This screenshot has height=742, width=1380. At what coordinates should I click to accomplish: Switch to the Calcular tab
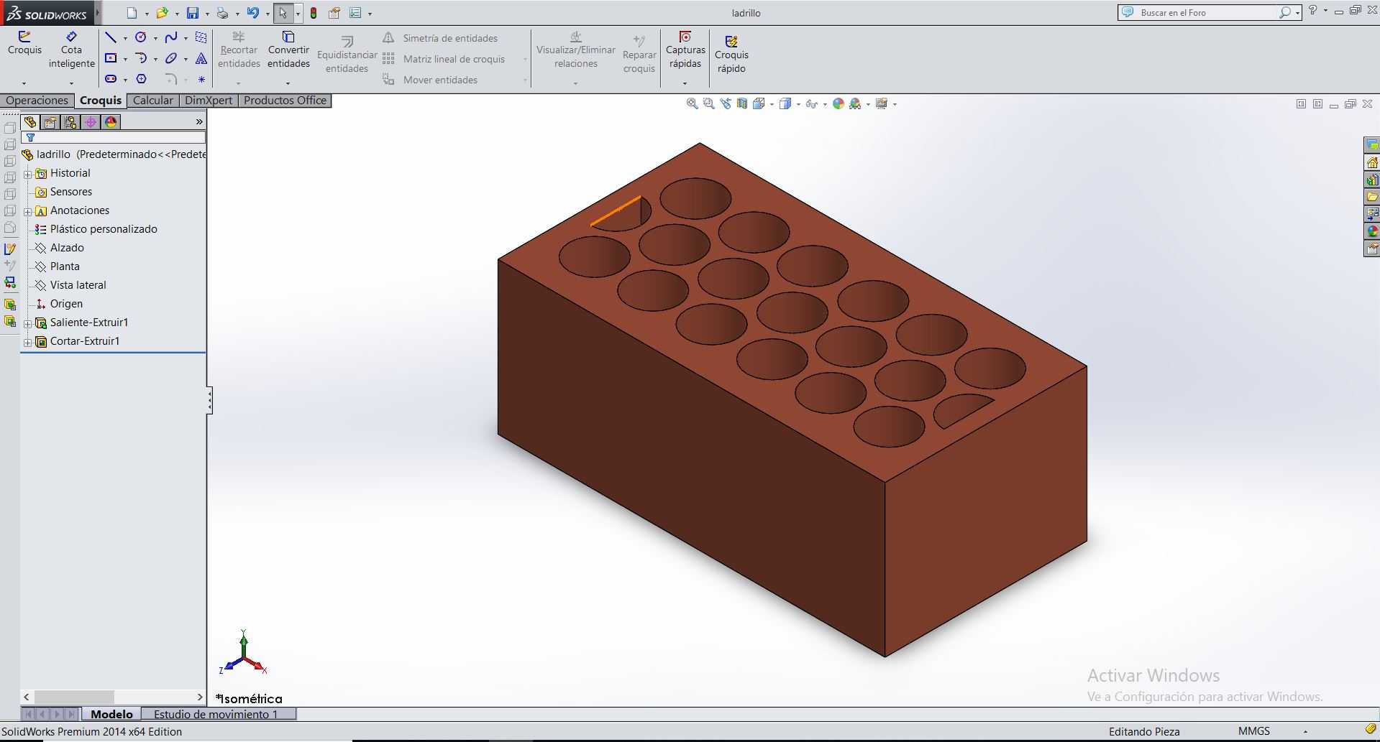pyautogui.click(x=153, y=101)
